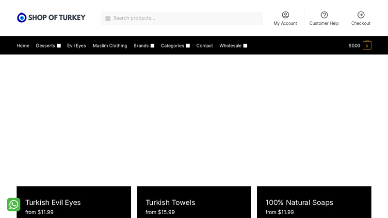This screenshot has height=218, width=388.
Task: Open the Evil Eyes menu item
Action: coord(77,46)
